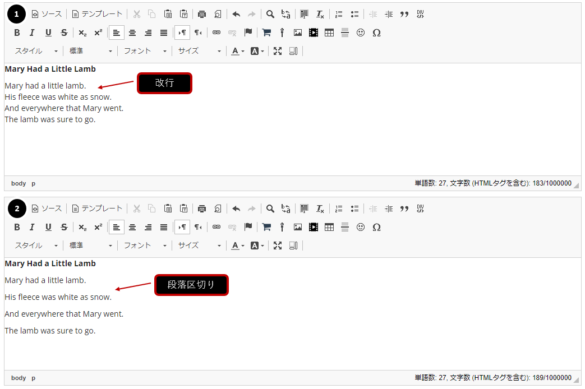This screenshot has height=389, width=585.
Task: Expand the フォント dropdown in the second editor
Action: (x=145, y=246)
